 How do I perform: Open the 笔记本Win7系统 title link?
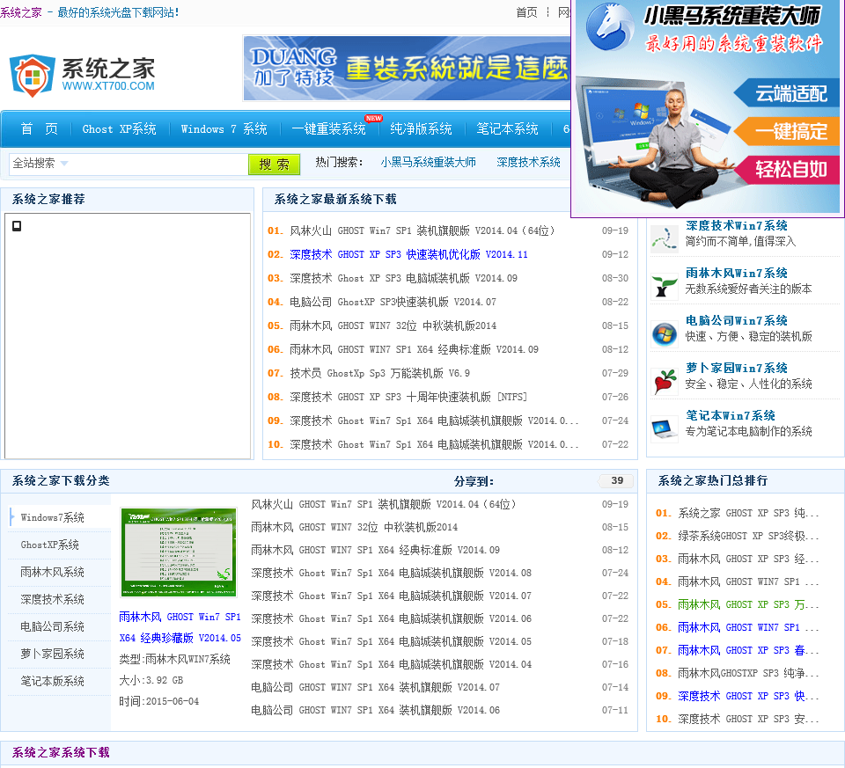pyautogui.click(x=731, y=415)
